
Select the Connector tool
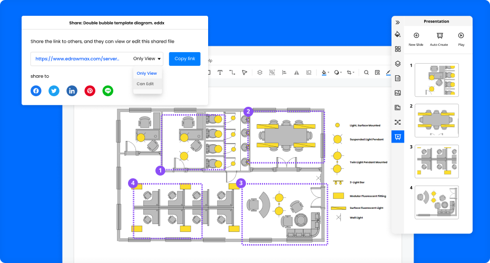click(232, 73)
